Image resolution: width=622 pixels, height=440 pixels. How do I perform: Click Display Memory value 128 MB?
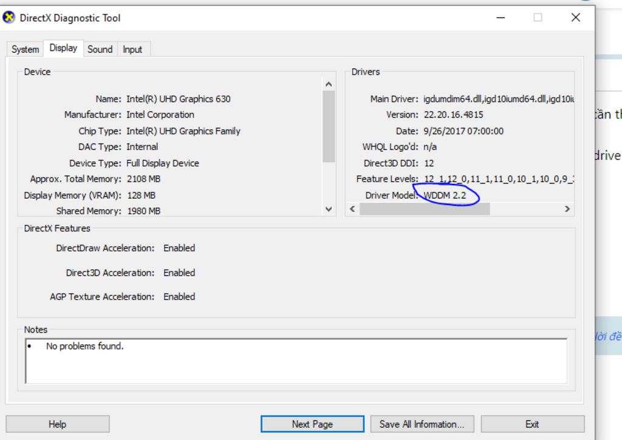coord(141,195)
